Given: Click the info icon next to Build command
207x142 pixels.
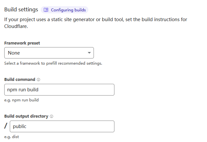Looking at the screenshot, I should [x=38, y=80].
